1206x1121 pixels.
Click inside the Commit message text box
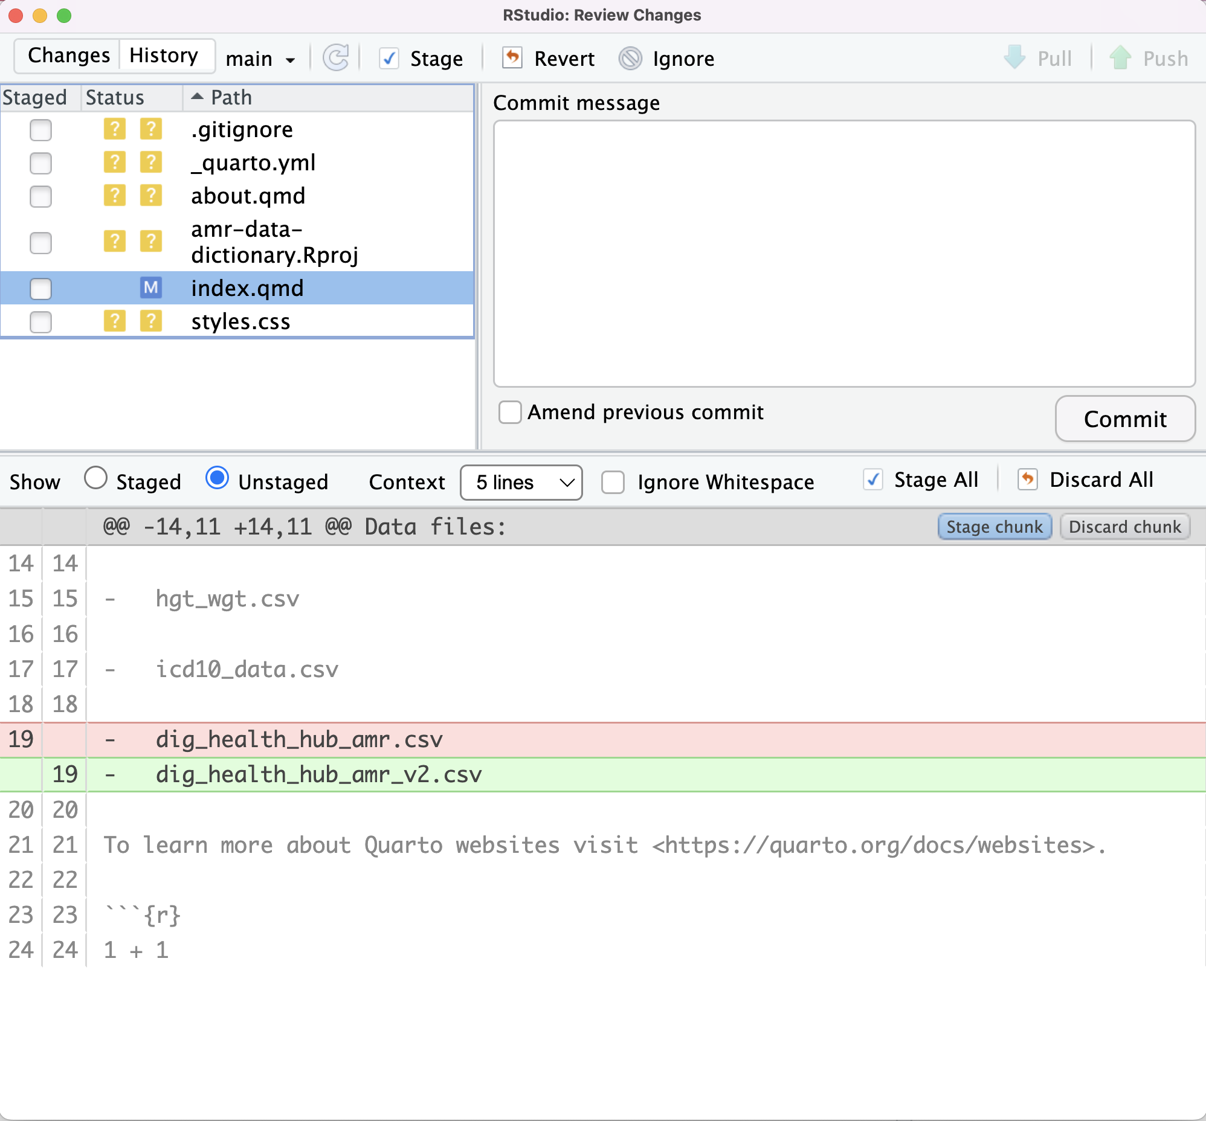click(x=844, y=254)
